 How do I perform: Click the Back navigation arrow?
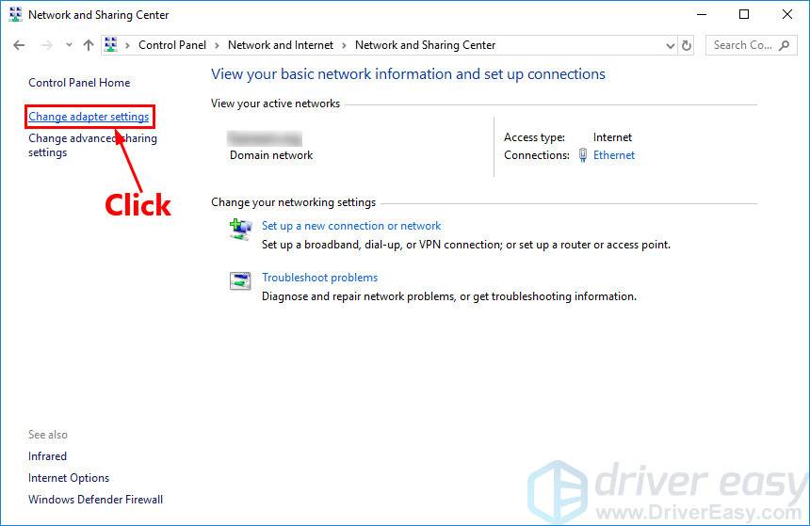coord(19,45)
